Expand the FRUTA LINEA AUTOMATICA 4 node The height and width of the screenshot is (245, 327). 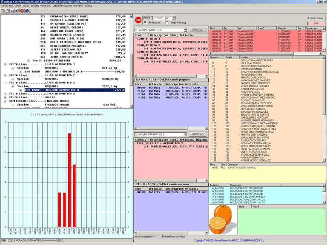click(5, 94)
